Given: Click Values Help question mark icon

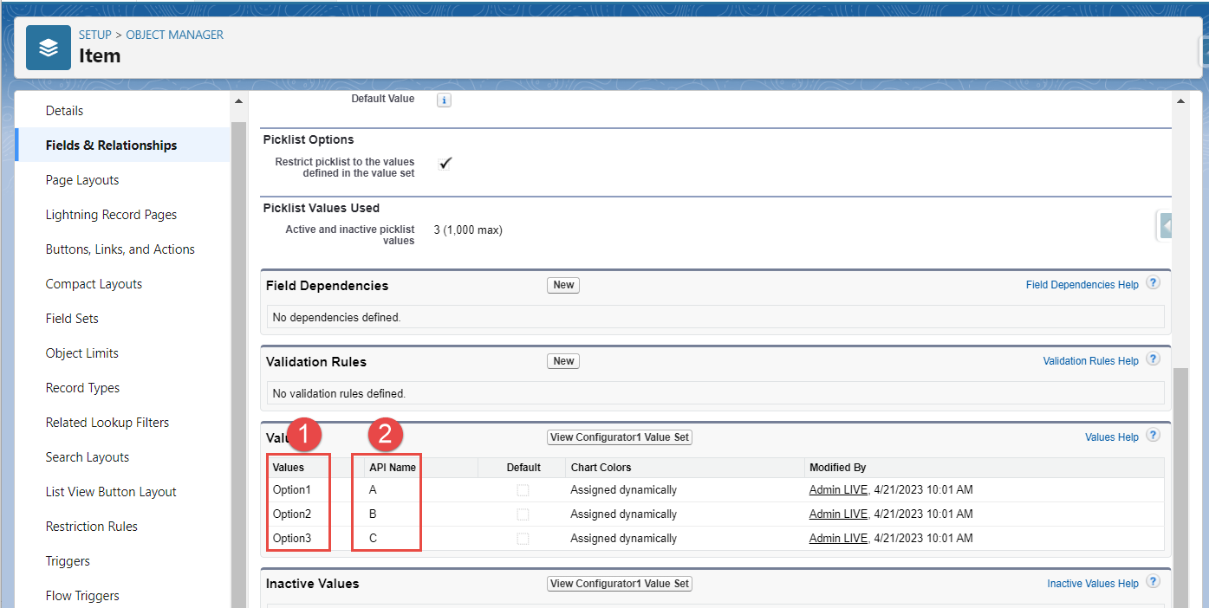Looking at the screenshot, I should 1153,436.
